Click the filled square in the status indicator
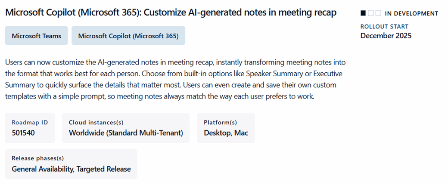The width and height of the screenshot is (448, 185). [364, 13]
